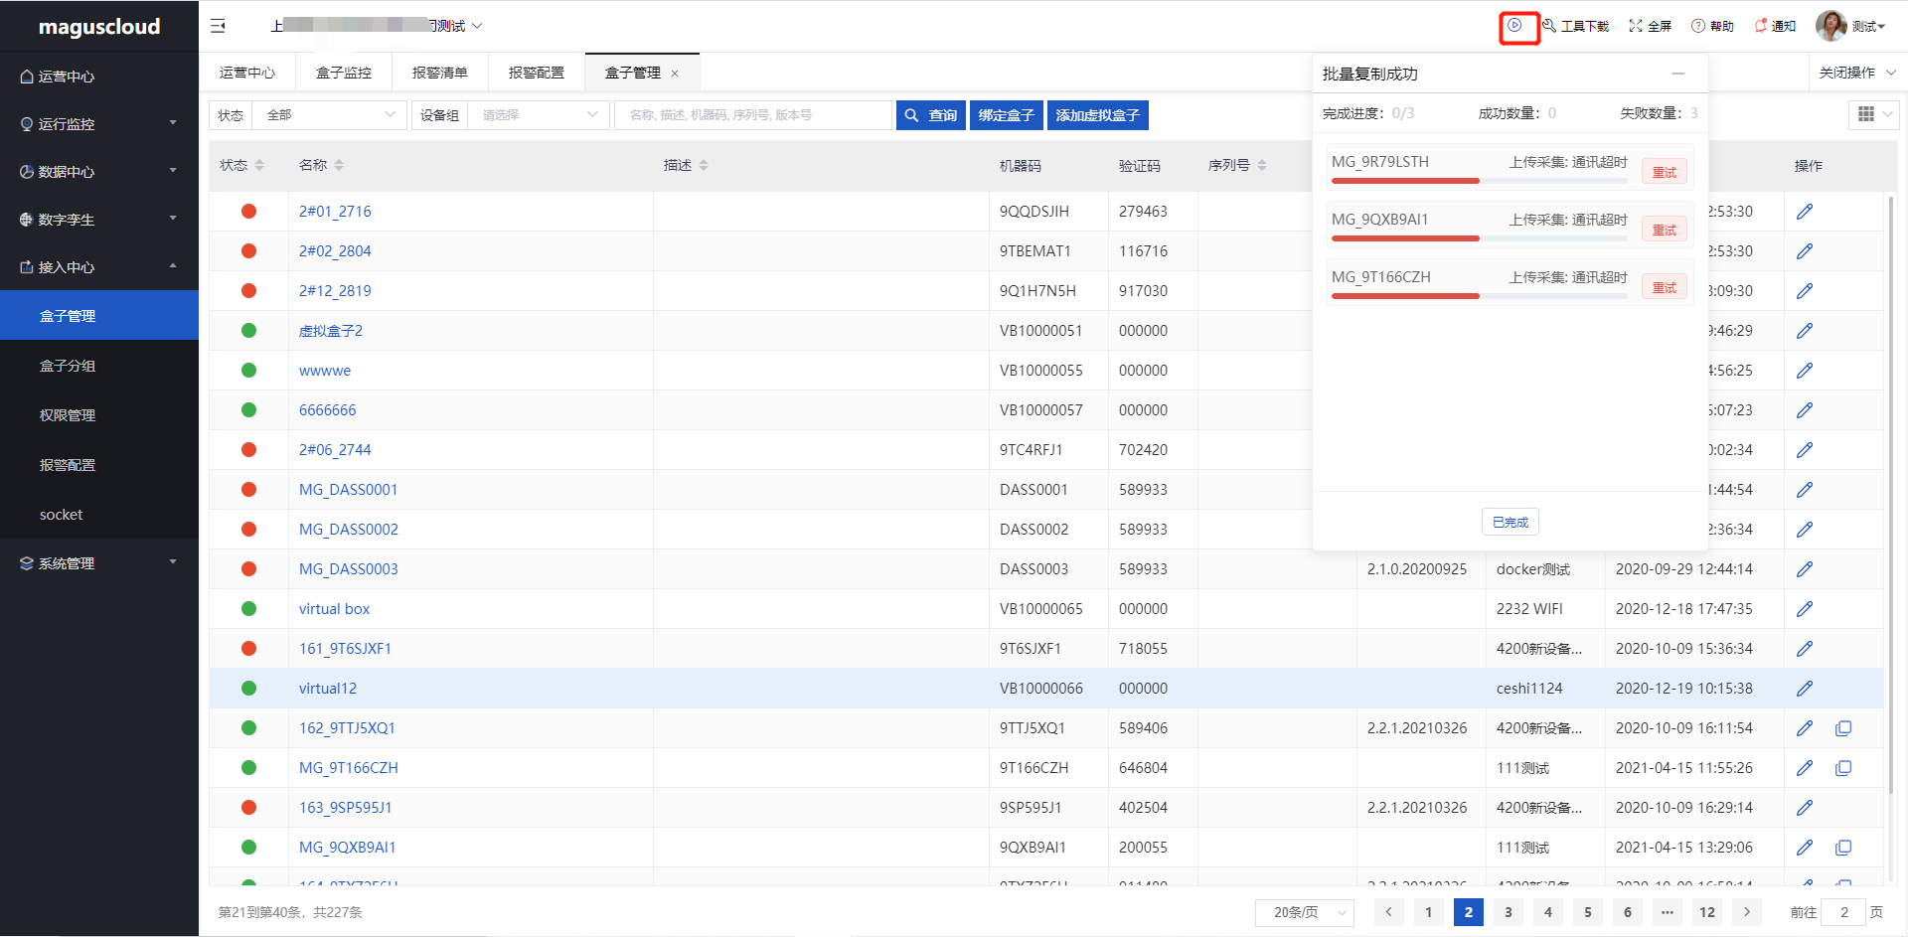This screenshot has height=937, width=1908.
Task: Sort by 名称 column
Action: pos(339,165)
